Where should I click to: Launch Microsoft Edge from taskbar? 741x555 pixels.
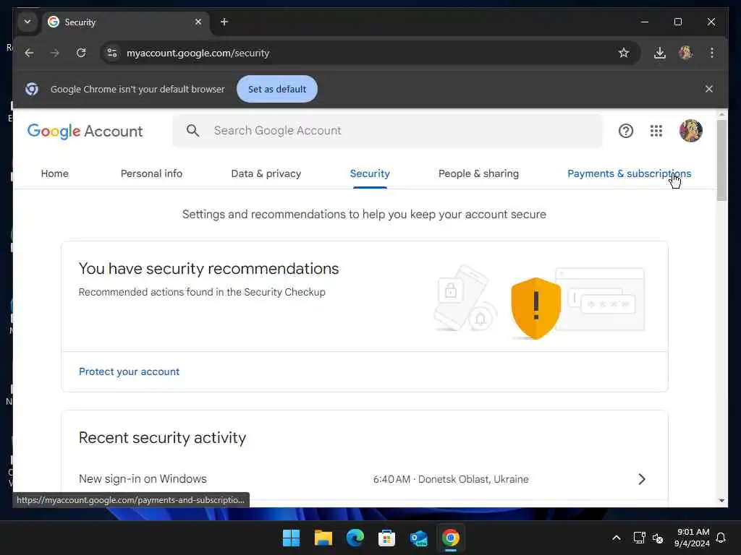tap(355, 538)
